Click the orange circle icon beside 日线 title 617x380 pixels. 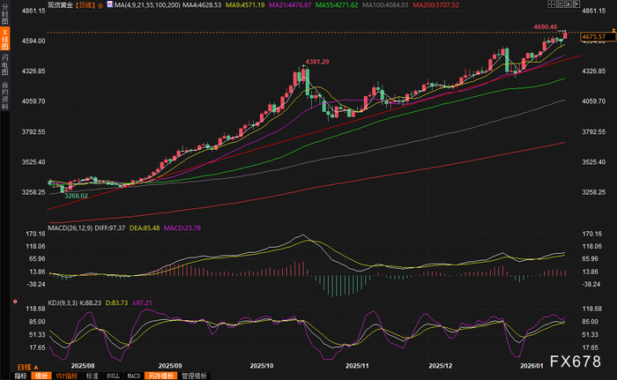[x=100, y=5]
